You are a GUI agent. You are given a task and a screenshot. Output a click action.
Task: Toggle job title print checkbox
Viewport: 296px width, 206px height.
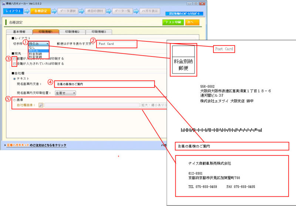(x=14, y=64)
